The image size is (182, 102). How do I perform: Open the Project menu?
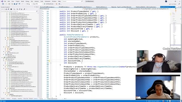point(18,1)
